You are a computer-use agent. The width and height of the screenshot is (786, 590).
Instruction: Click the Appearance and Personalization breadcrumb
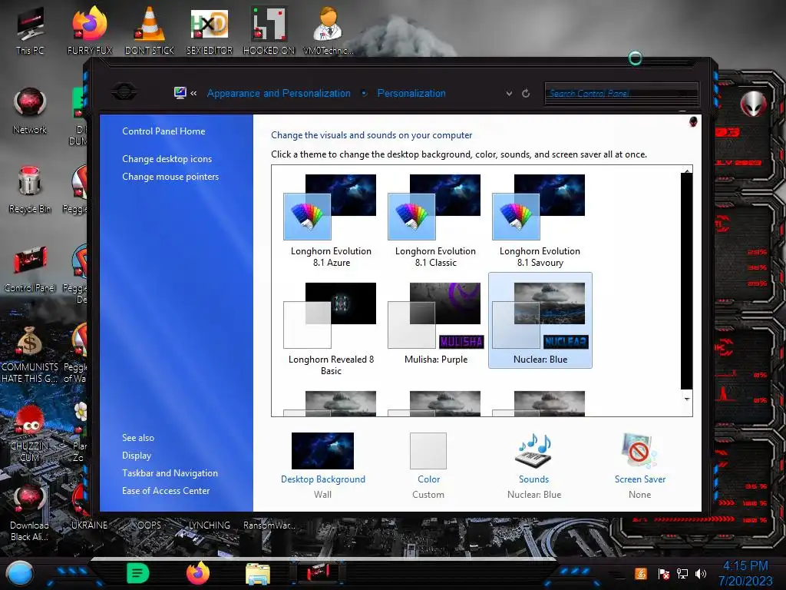pyautogui.click(x=279, y=93)
